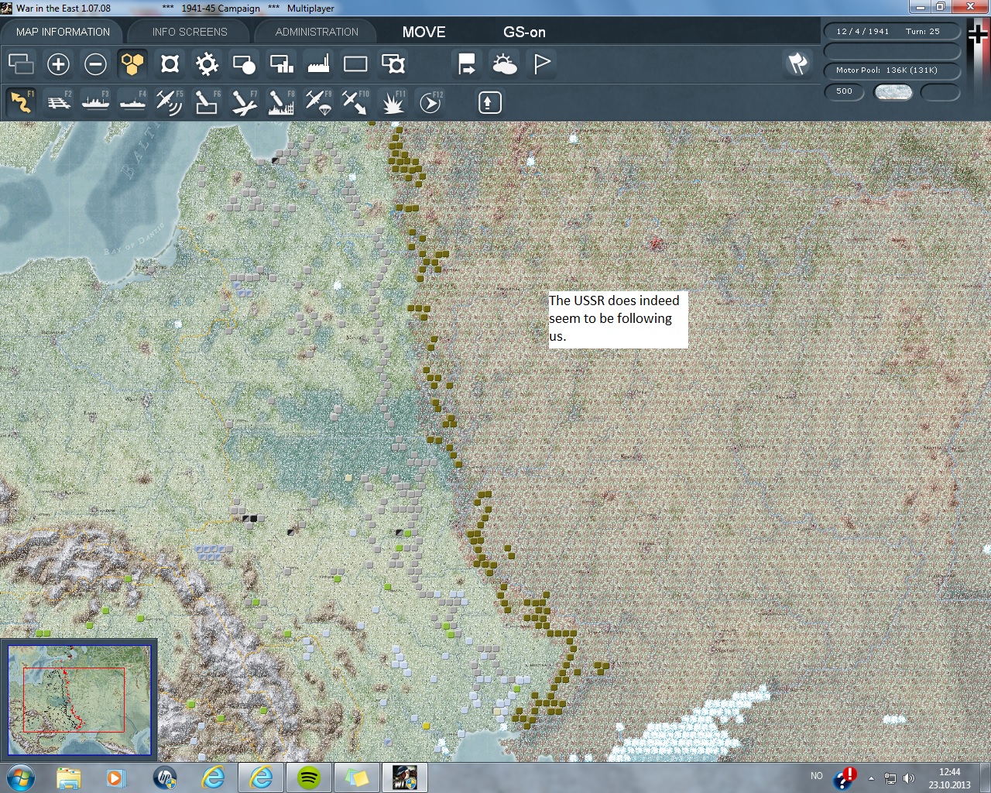This screenshot has width=991, height=793.
Task: Click the empty rectangle map icon
Action: 355,64
